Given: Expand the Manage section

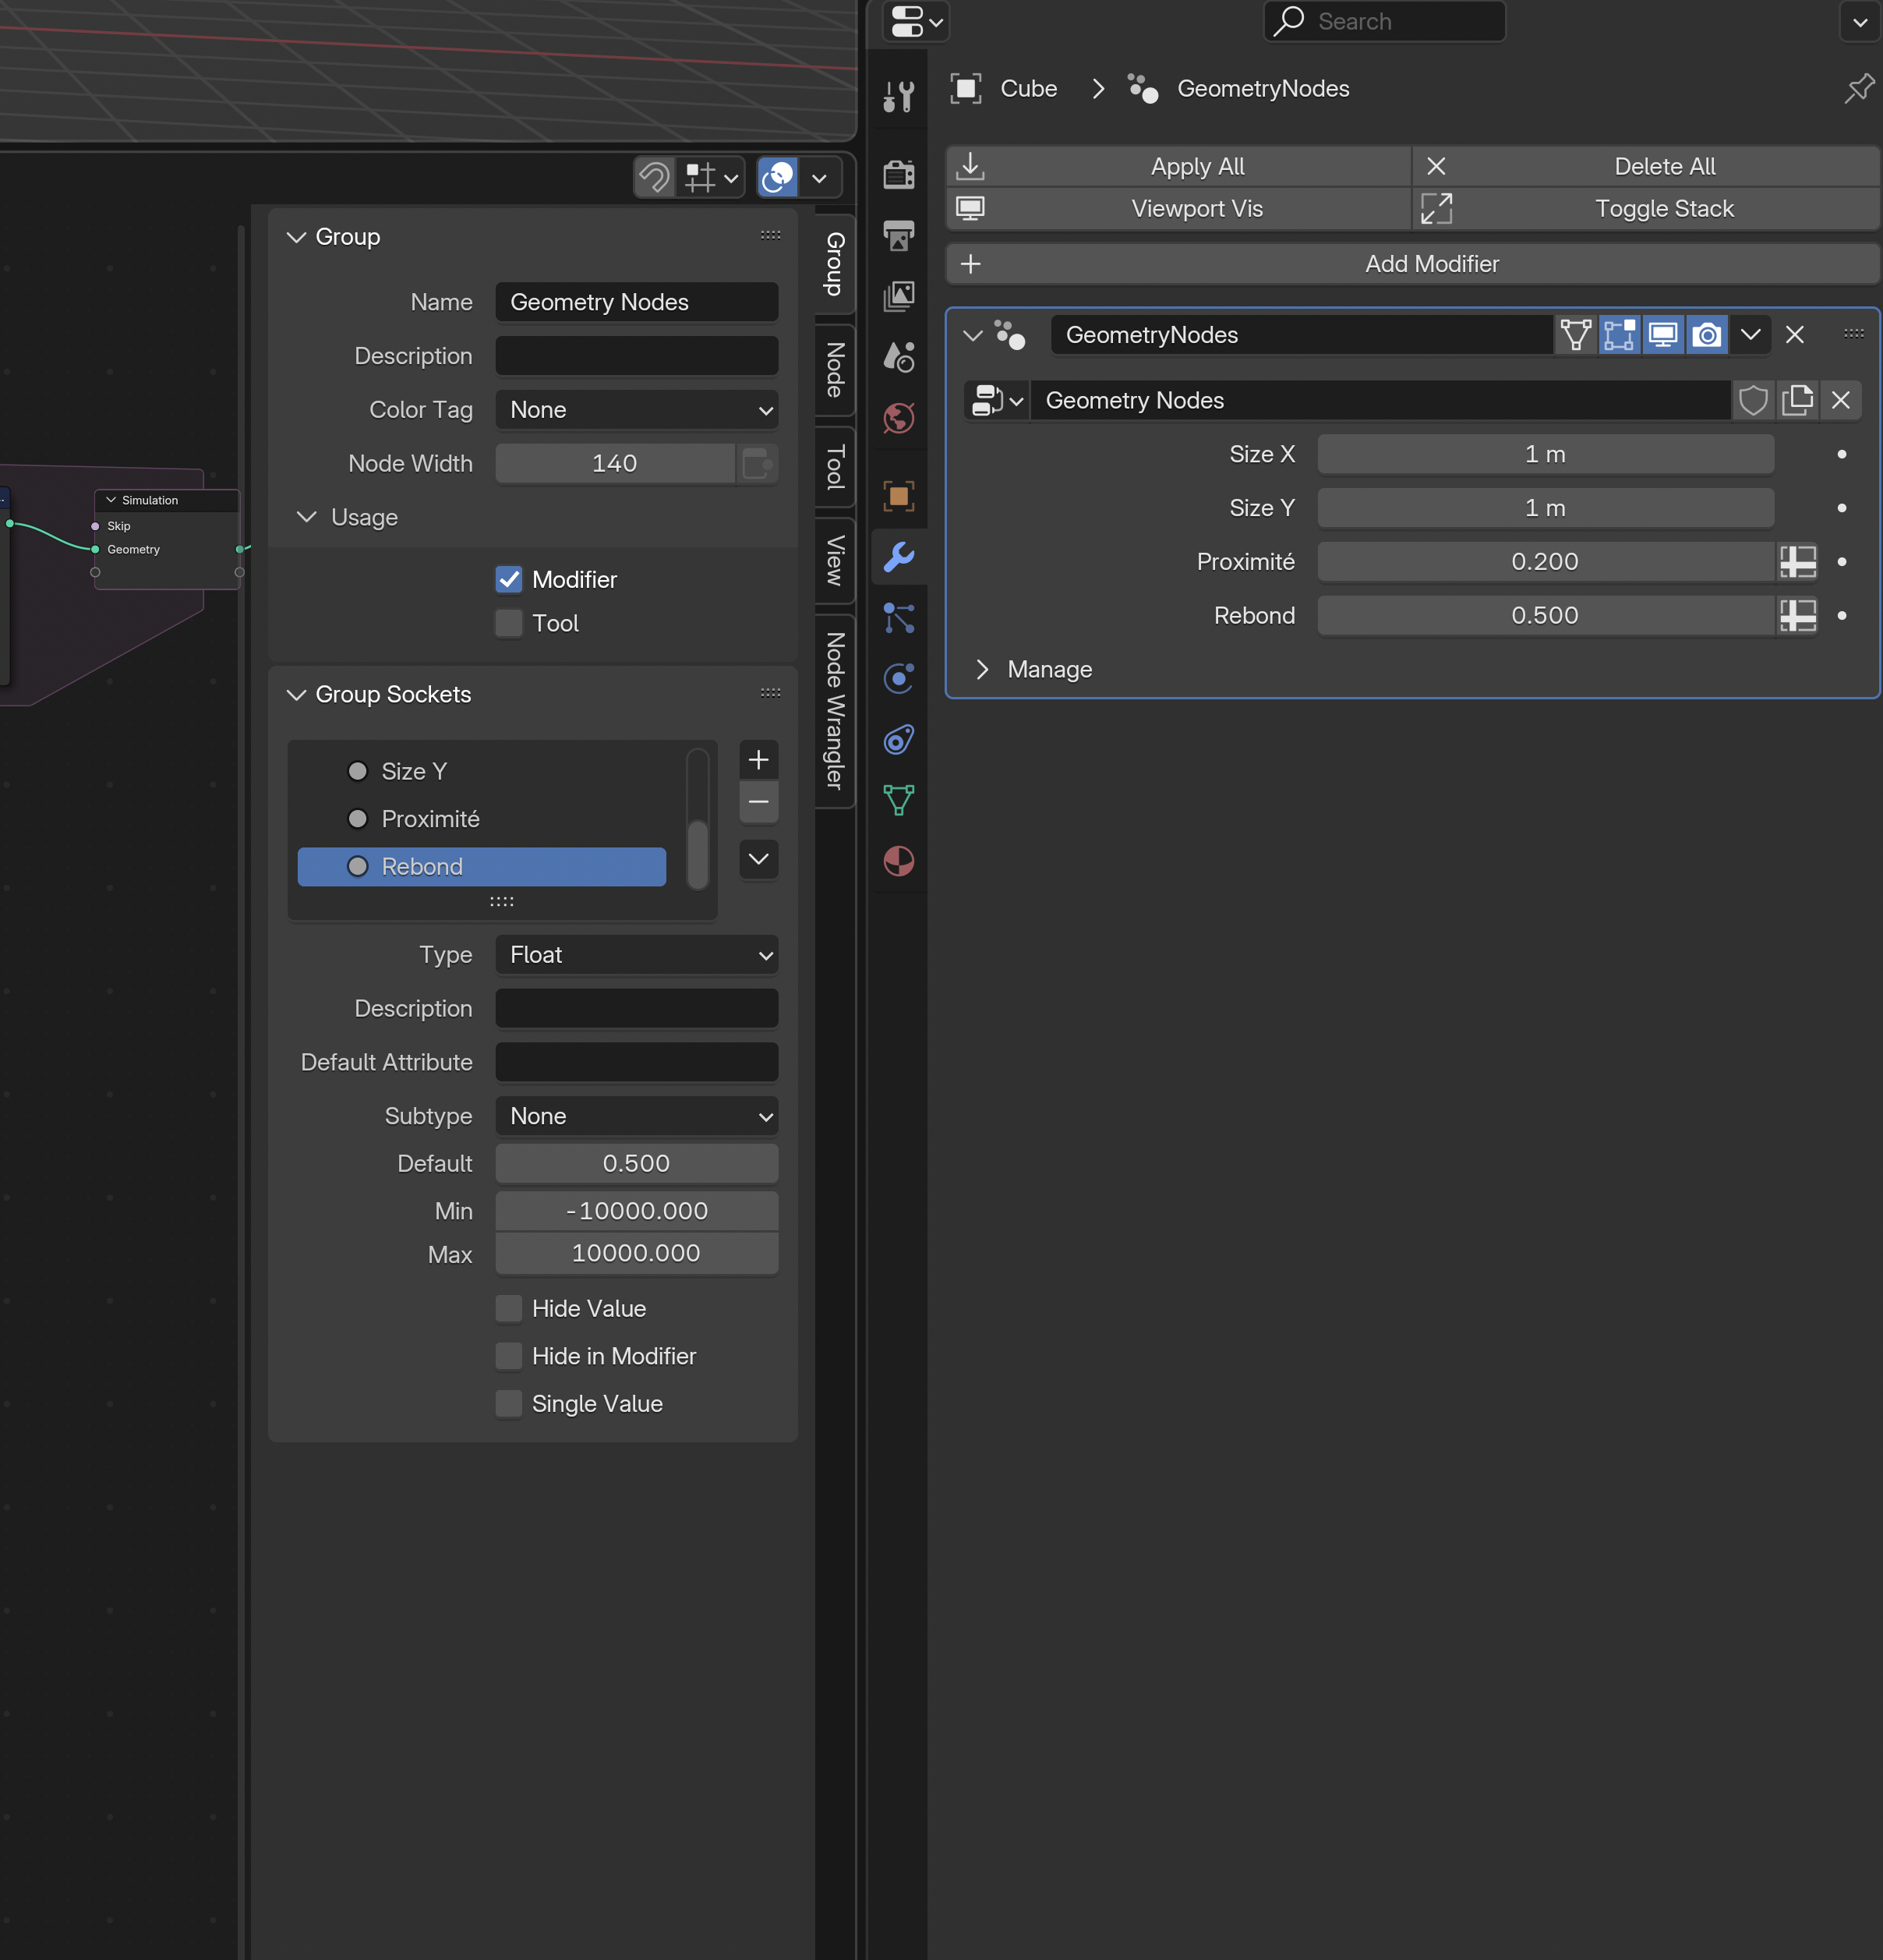Looking at the screenshot, I should [x=981, y=670].
